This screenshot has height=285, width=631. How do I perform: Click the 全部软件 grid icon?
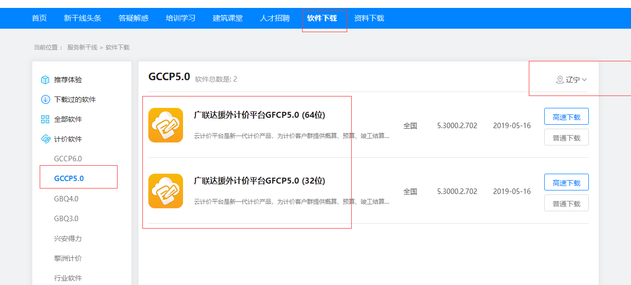tap(45, 119)
